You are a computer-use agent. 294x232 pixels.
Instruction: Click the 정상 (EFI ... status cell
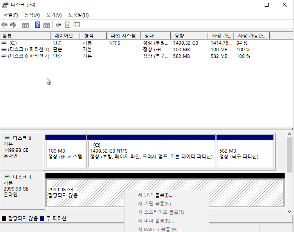click(x=155, y=49)
